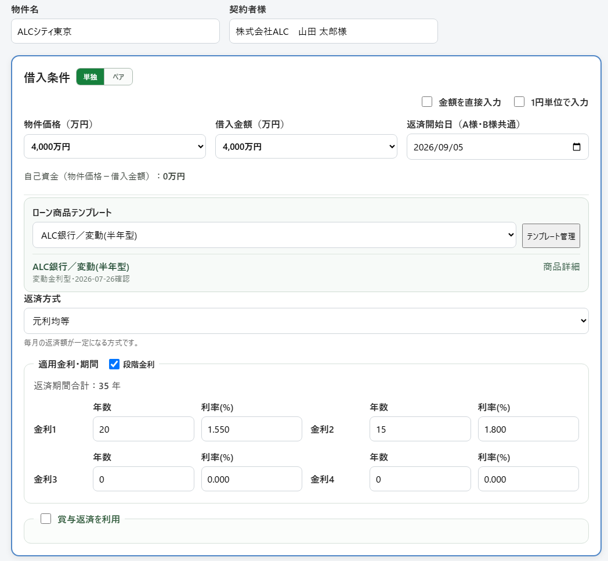Check 賞与返済を利用 checkbox
Viewport: 608px width, 561px height.
(46, 519)
